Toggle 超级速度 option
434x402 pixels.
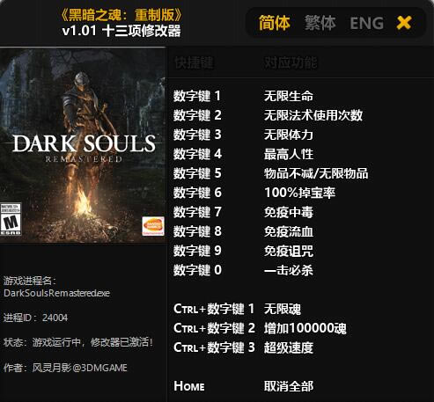click(x=289, y=347)
